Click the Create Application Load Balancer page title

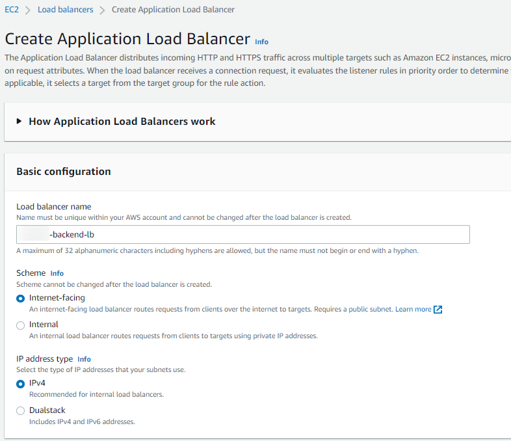tap(127, 39)
